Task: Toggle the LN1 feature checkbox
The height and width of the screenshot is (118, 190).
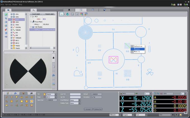Action: 11,33
